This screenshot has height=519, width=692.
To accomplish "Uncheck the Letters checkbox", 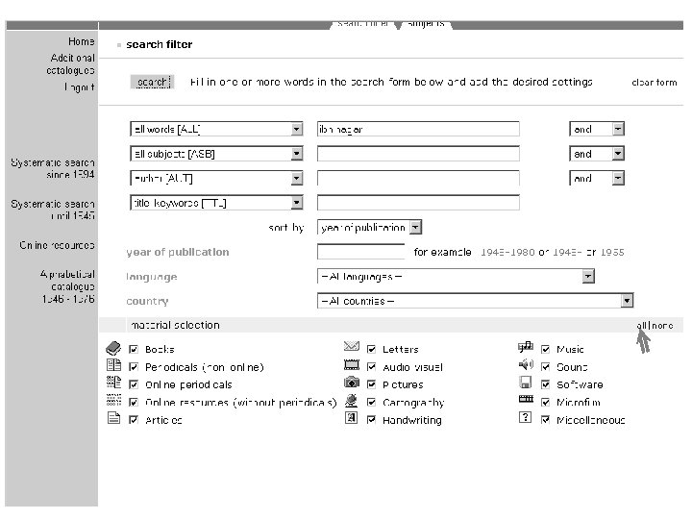I will [x=371, y=350].
